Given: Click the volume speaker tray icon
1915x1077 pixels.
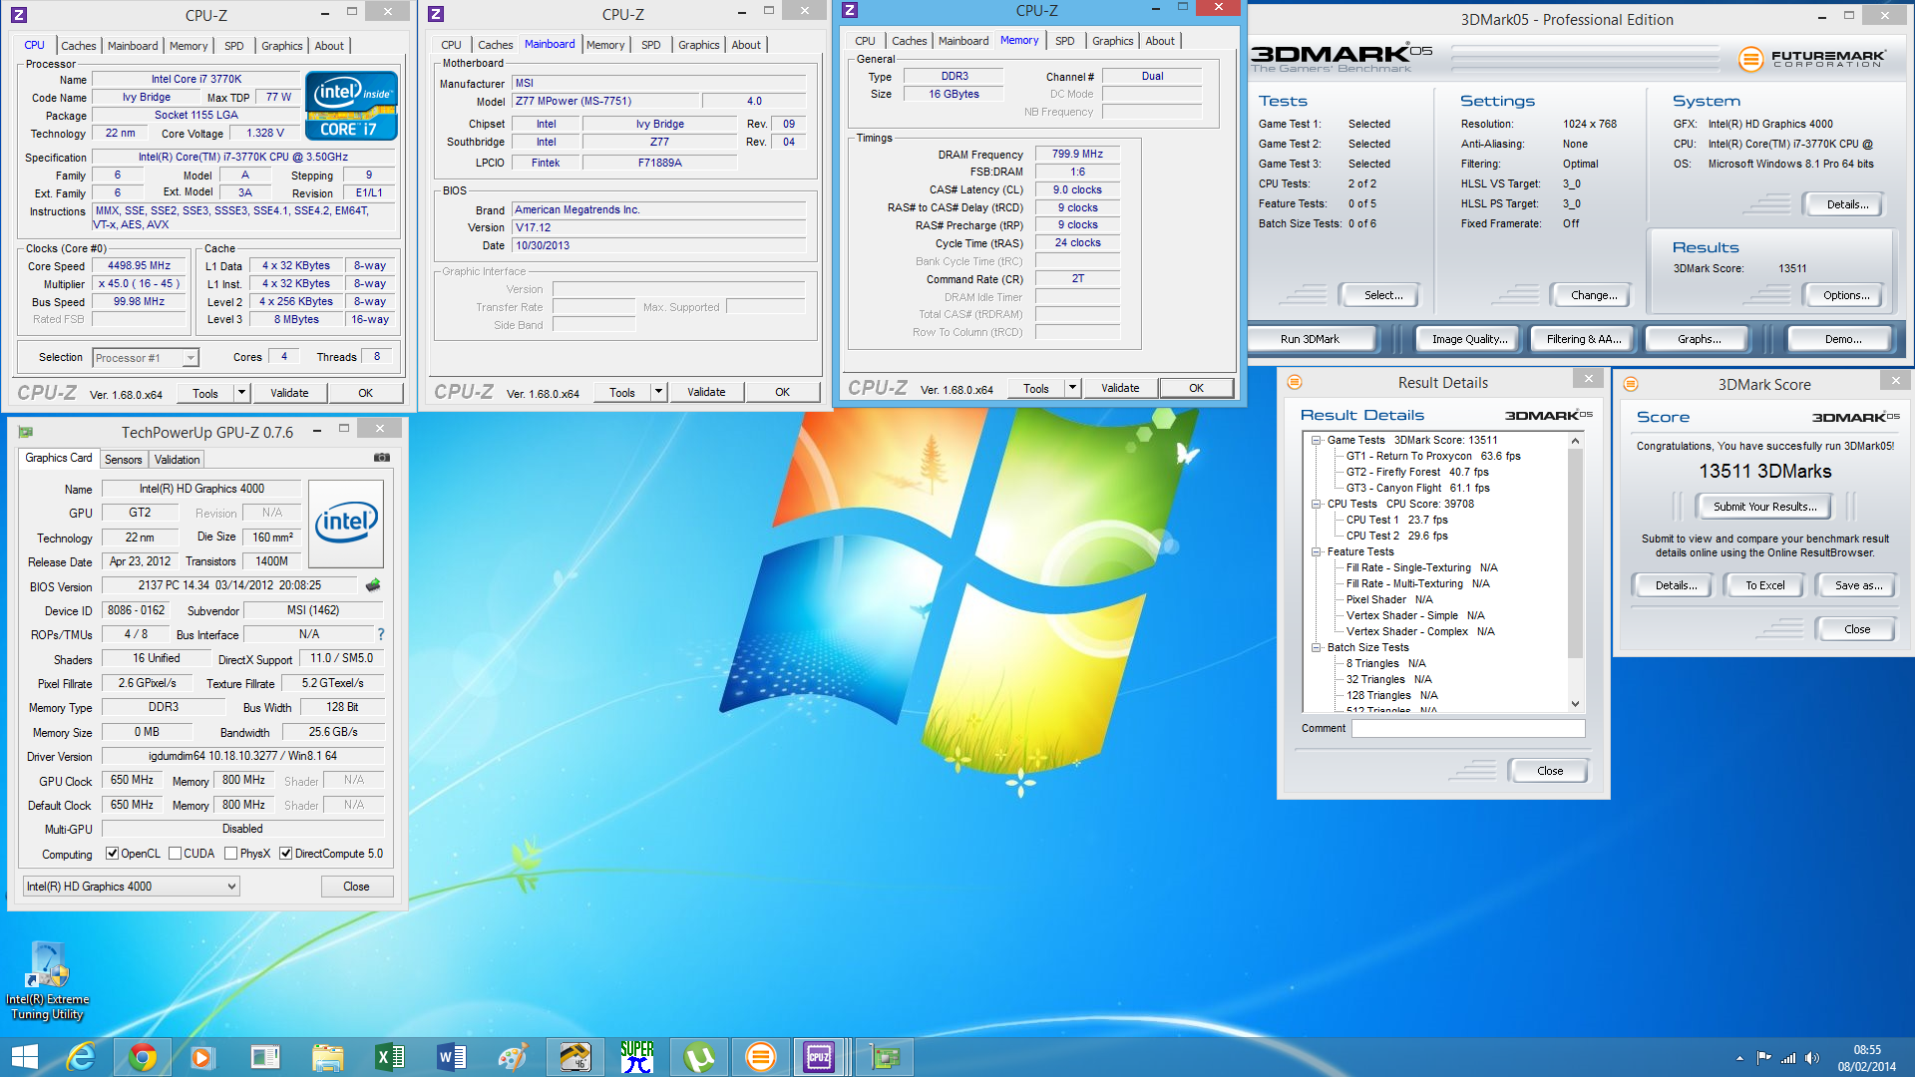Looking at the screenshot, I should [1812, 1058].
